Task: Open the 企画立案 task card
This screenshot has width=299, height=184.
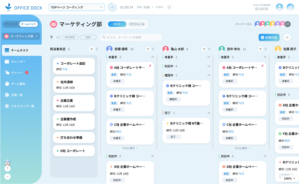Action: pyautogui.click(x=74, y=103)
